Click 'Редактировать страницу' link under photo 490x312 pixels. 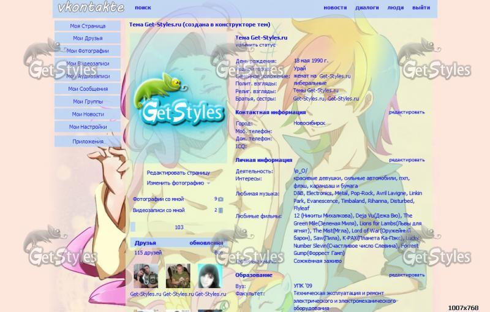(178, 173)
